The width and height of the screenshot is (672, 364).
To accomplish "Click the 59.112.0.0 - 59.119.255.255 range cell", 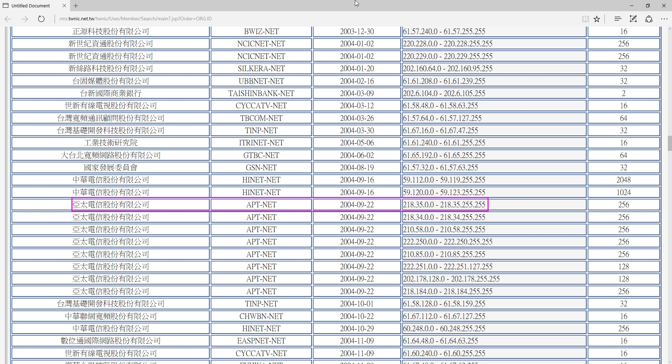I will click(494, 180).
